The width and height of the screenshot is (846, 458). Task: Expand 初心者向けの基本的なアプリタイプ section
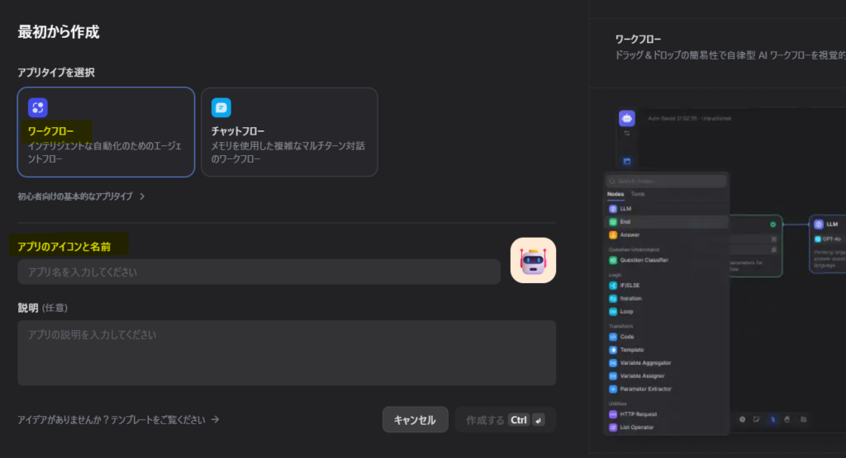click(x=82, y=196)
